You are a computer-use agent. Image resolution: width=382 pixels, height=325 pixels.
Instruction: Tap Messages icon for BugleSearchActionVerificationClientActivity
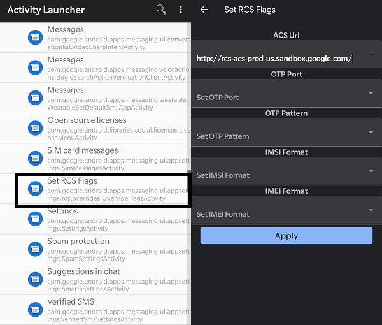tap(35, 68)
